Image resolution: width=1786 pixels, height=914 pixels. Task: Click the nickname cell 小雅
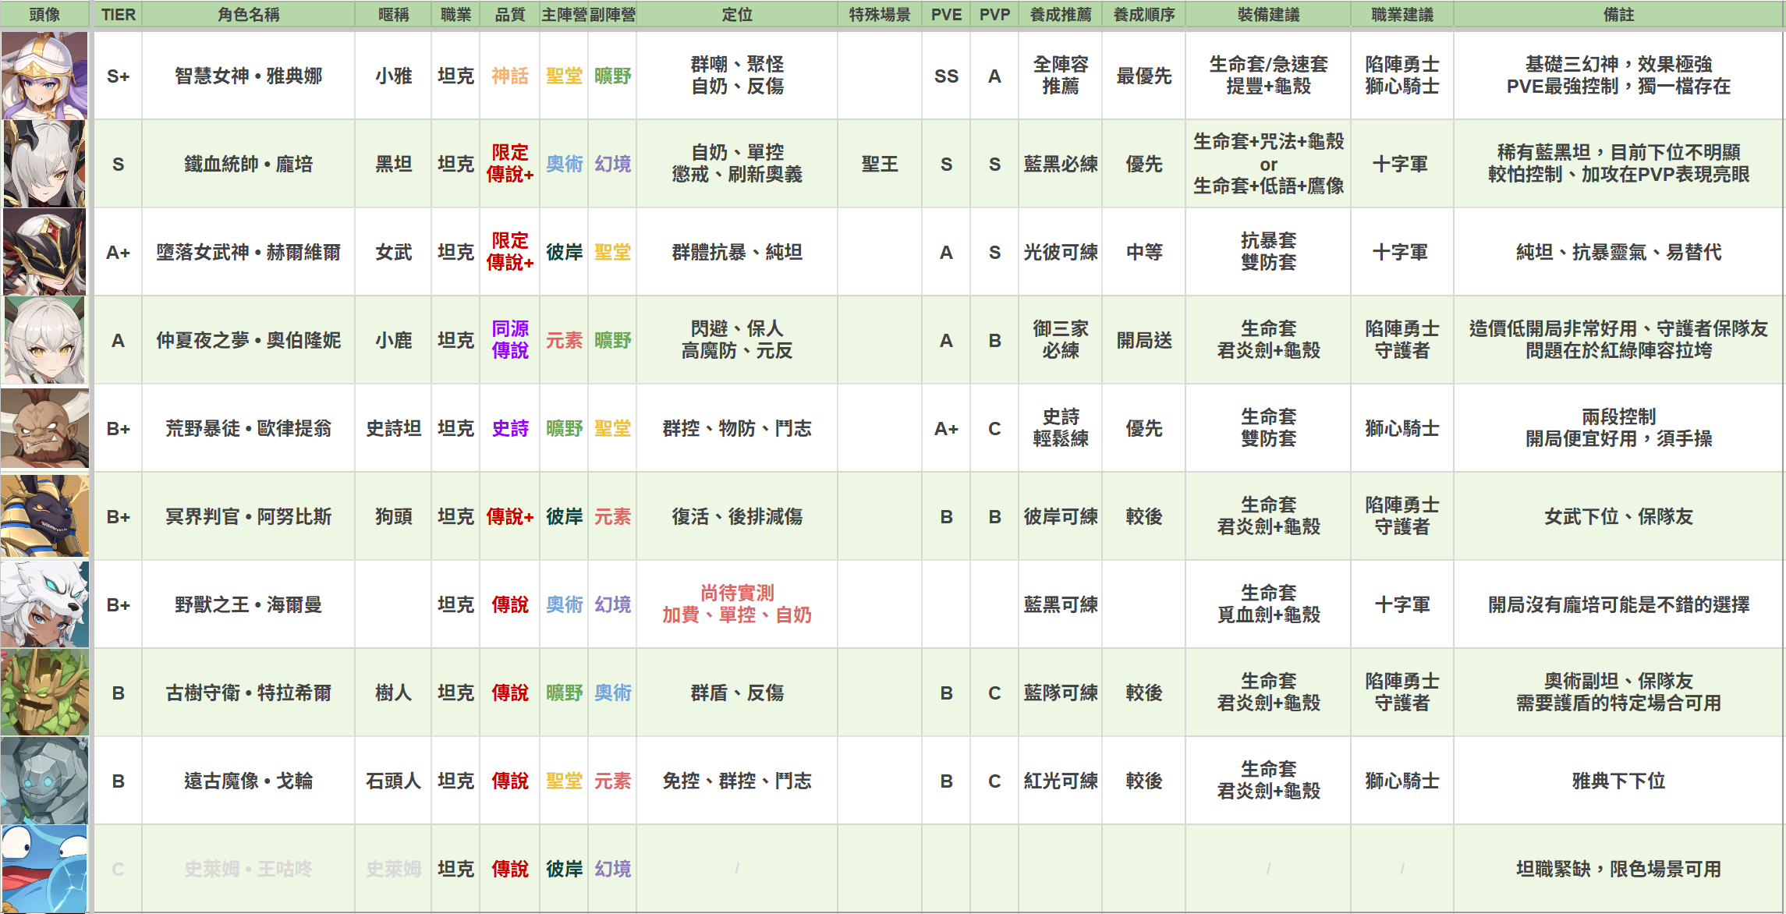tap(393, 76)
